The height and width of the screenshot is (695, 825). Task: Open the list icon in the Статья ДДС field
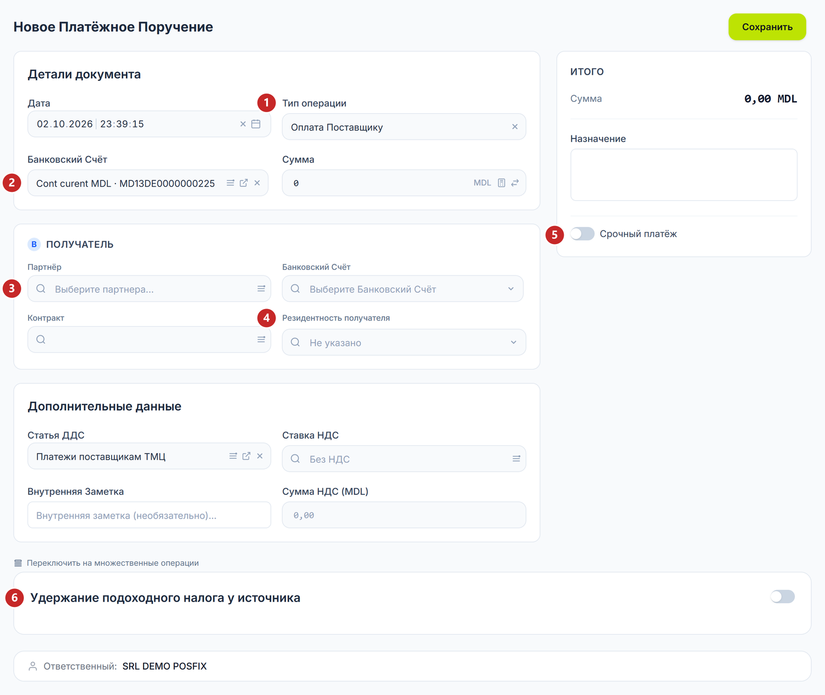point(233,456)
